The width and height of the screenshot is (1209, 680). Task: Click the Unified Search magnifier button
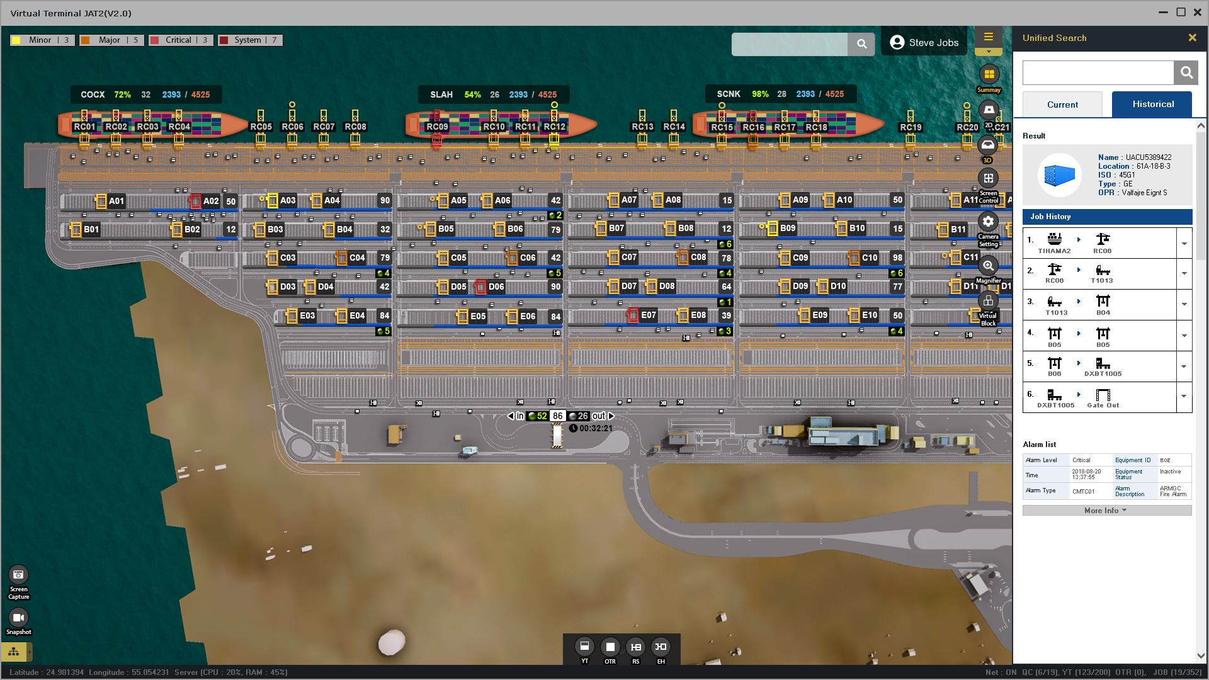[1186, 73]
